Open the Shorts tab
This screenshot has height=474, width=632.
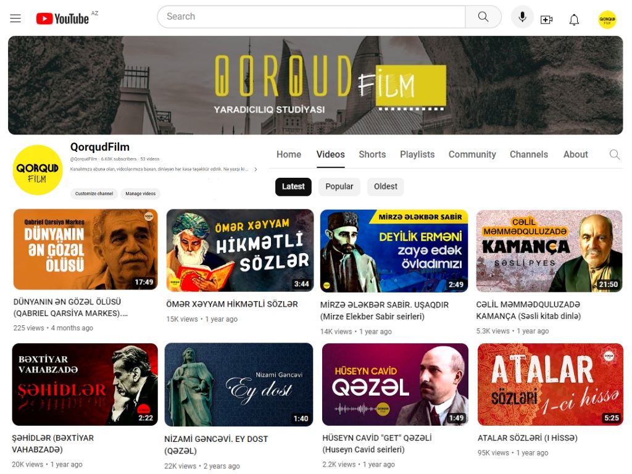[372, 154]
